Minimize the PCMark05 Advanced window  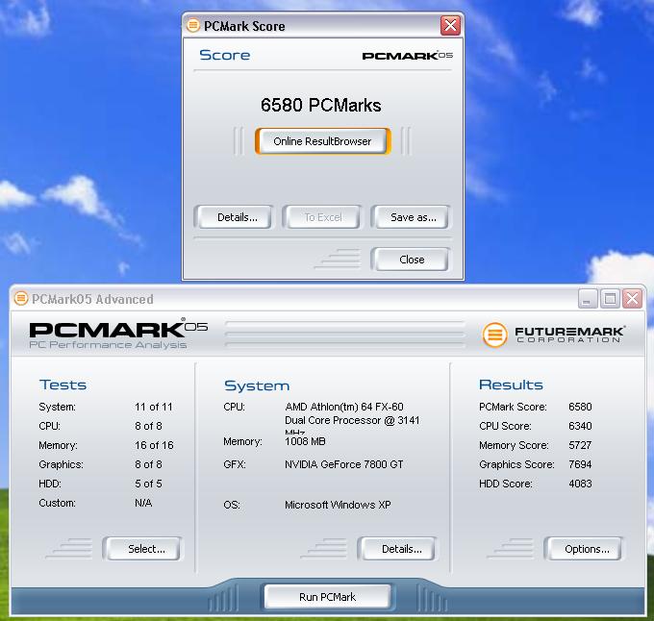click(x=588, y=299)
